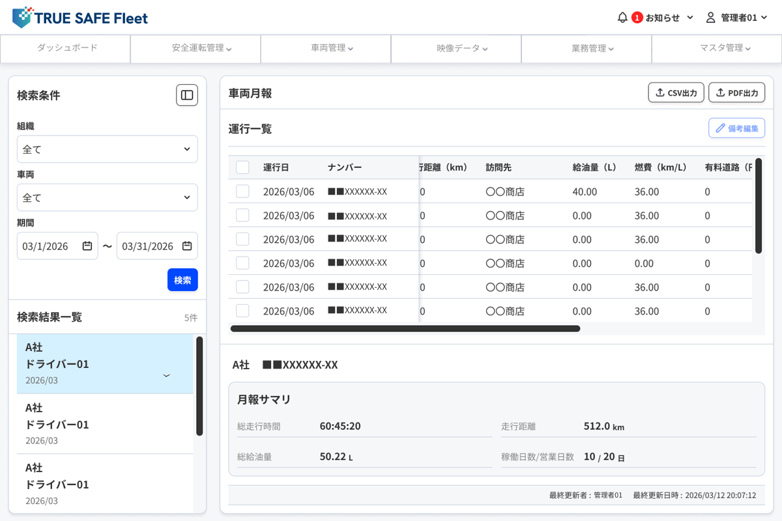The width and height of the screenshot is (782, 521).
Task: Open the 組織 dropdown set to 全て
Action: point(108,149)
